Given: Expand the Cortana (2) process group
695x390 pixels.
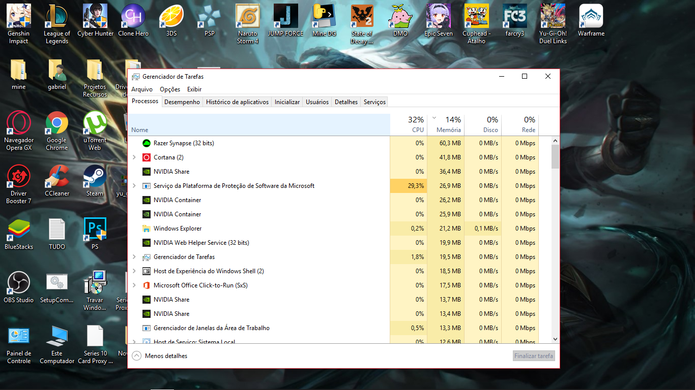Looking at the screenshot, I should [134, 157].
